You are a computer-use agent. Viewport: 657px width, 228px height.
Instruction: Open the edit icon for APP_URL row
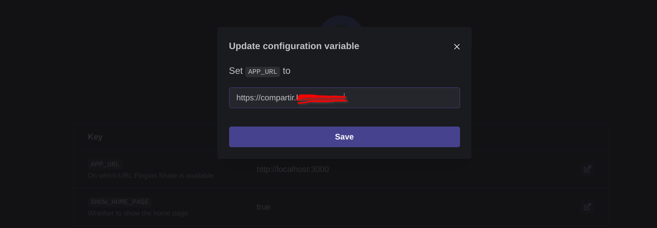(587, 169)
